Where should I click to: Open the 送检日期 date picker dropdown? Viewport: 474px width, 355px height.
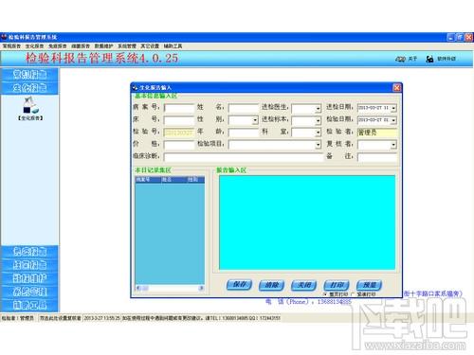pyautogui.click(x=393, y=108)
